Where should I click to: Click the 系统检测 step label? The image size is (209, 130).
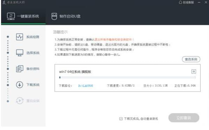(x=33, y=37)
